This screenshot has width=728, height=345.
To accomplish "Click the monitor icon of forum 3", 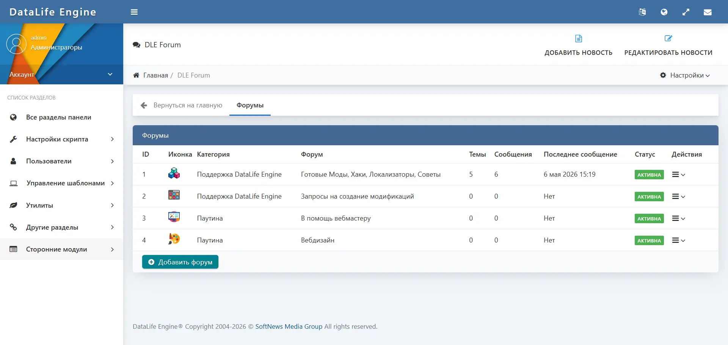I will (174, 217).
